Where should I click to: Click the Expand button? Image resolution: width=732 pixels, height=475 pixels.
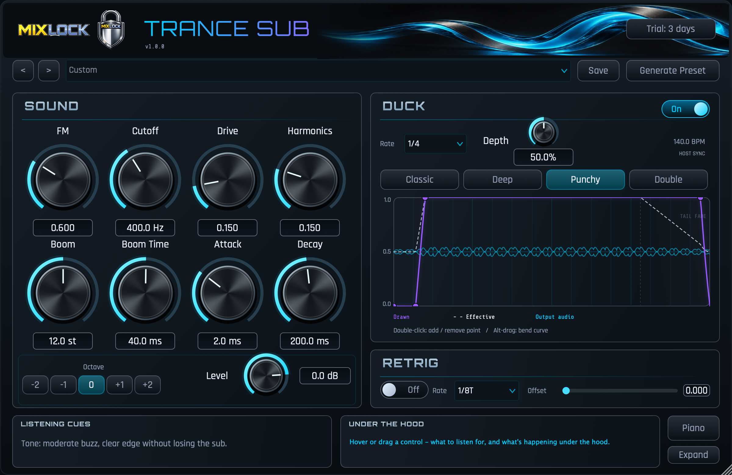(693, 454)
